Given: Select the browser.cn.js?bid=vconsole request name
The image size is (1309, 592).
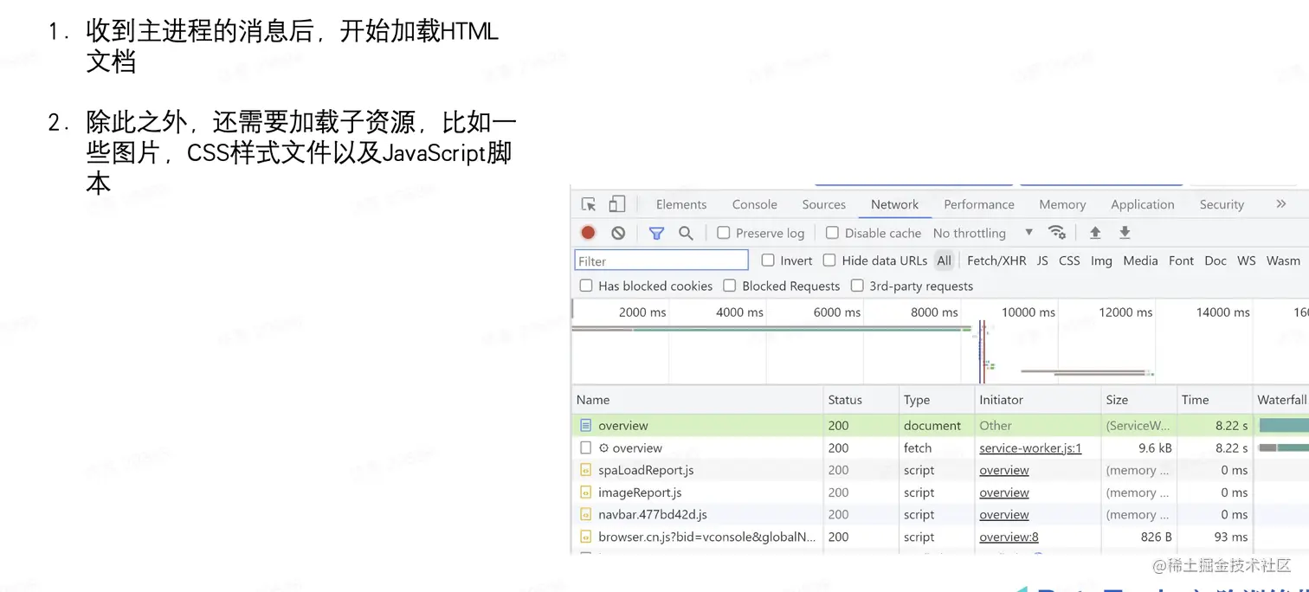Looking at the screenshot, I should [707, 537].
